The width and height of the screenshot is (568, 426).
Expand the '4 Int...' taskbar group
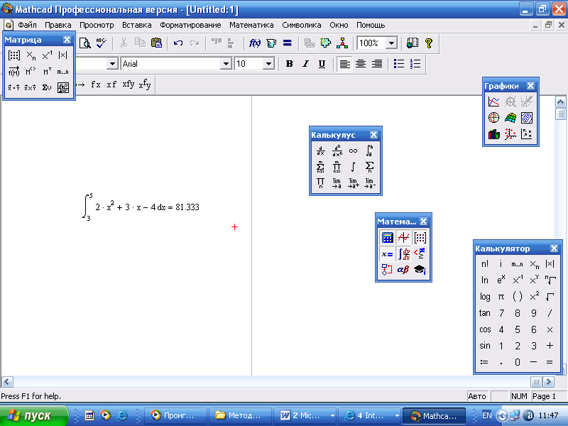click(397, 415)
